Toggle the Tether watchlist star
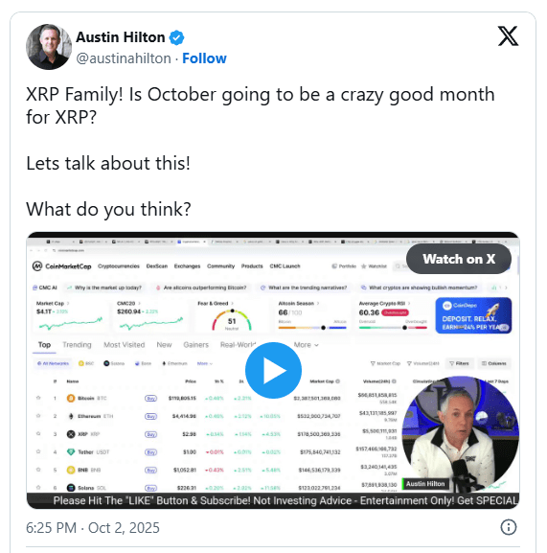547x553 pixels. pos(38,451)
